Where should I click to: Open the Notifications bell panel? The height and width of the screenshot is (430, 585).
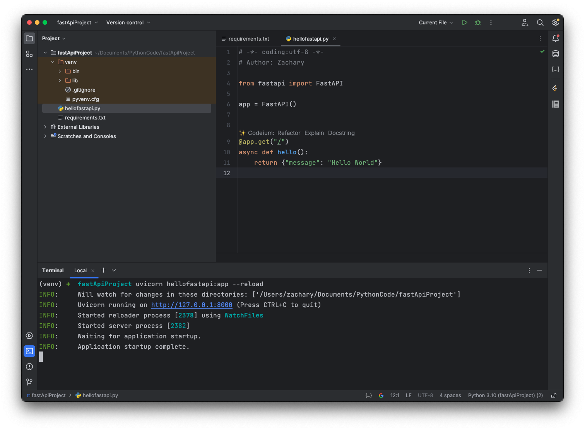click(x=556, y=38)
